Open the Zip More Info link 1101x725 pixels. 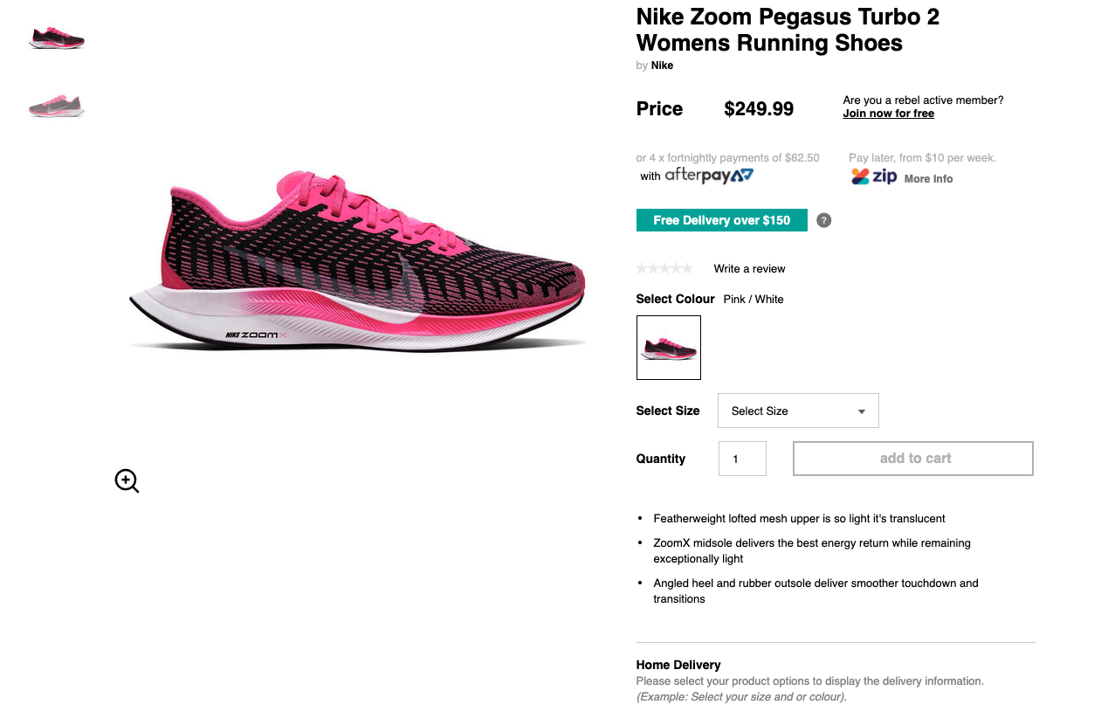point(928,178)
